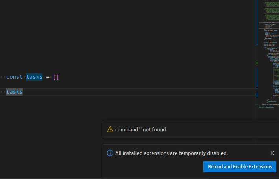Place cursor on the const keyword

[15, 77]
